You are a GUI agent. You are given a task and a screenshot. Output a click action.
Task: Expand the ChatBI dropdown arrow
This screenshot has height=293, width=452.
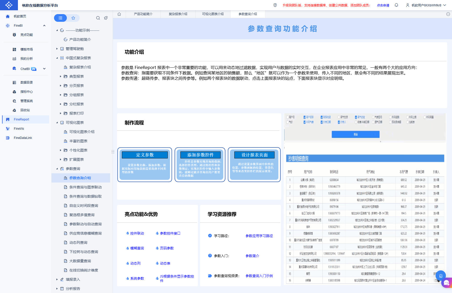pos(44,69)
